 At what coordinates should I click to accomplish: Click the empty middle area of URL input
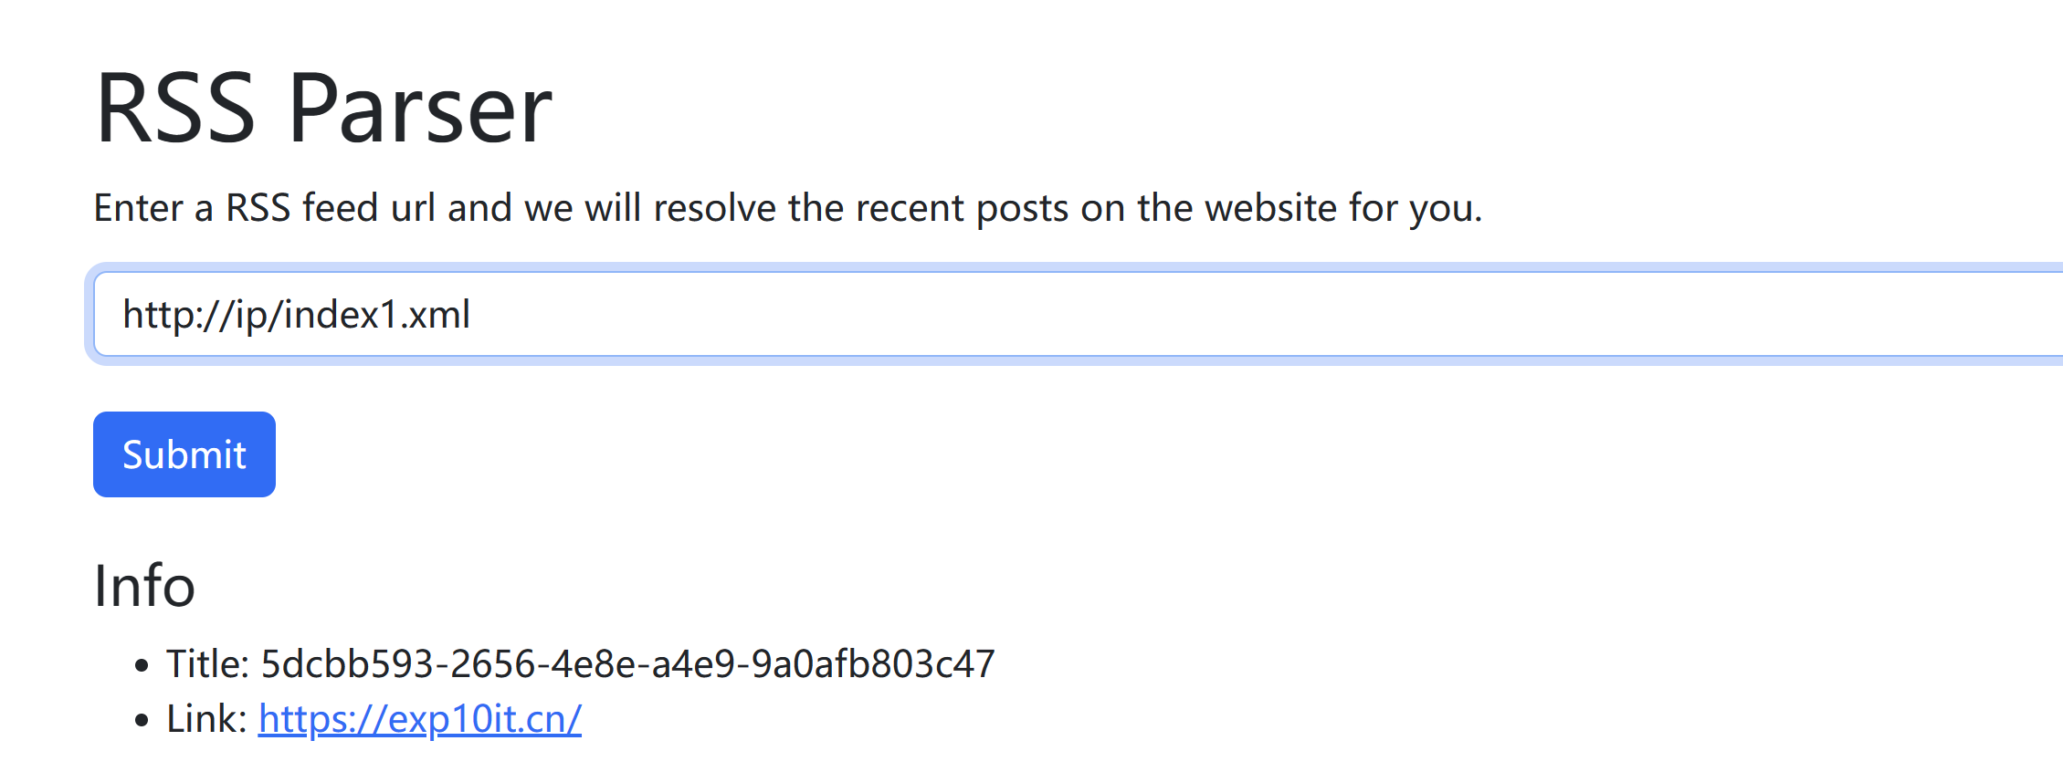(1187, 314)
